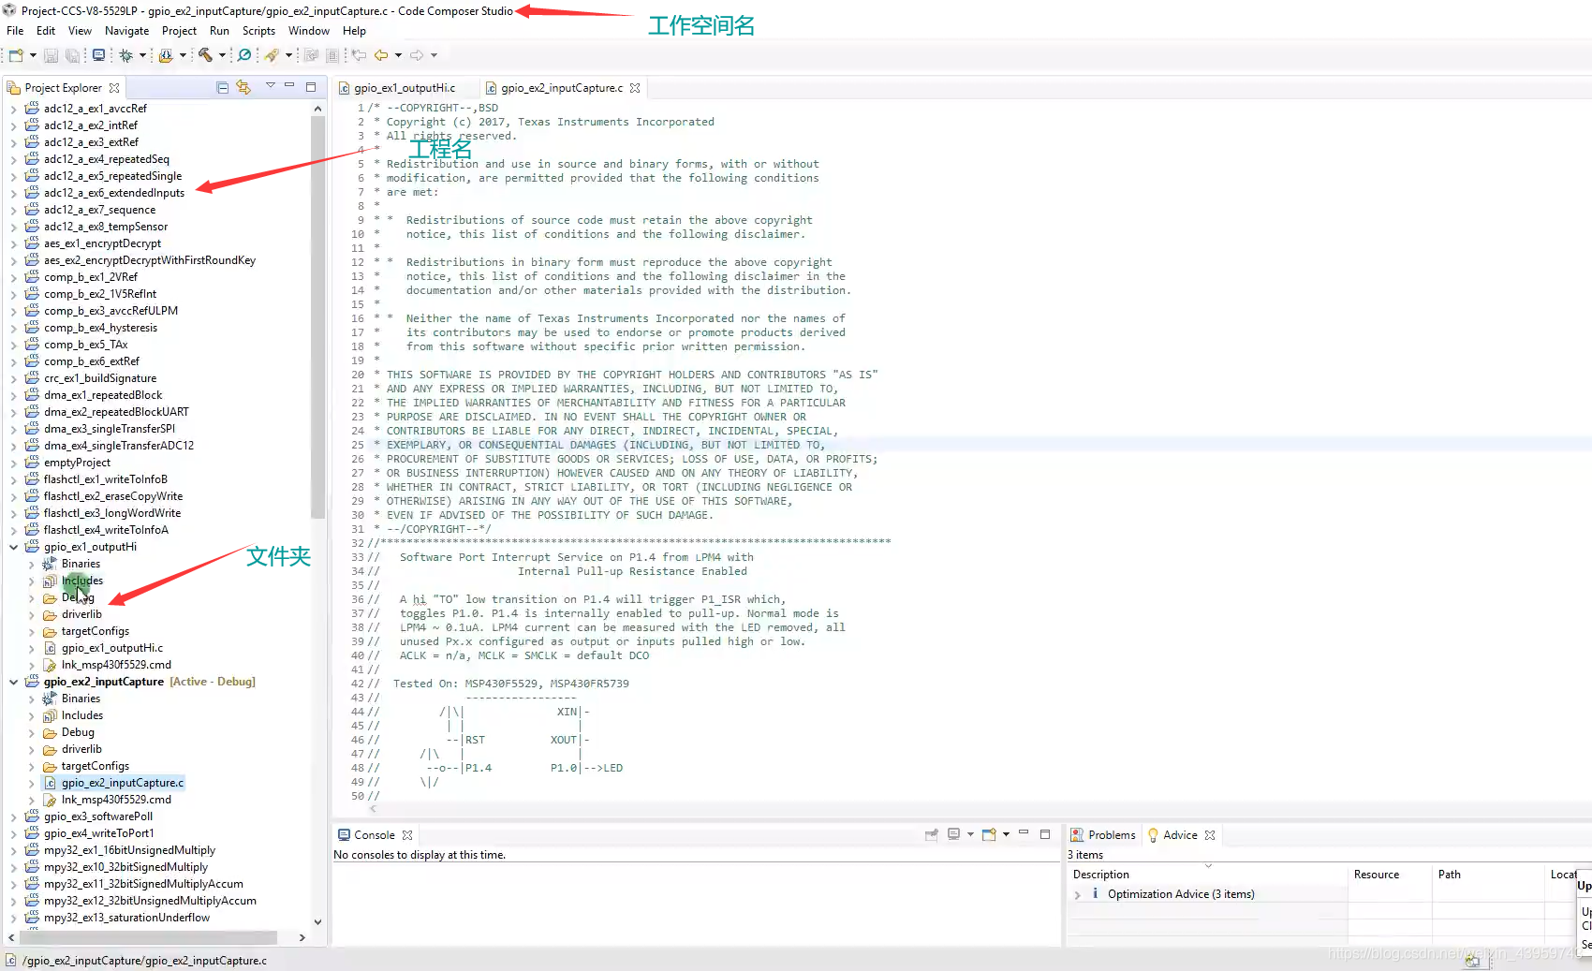Open the terminal monitor toolbar icon

(98, 55)
